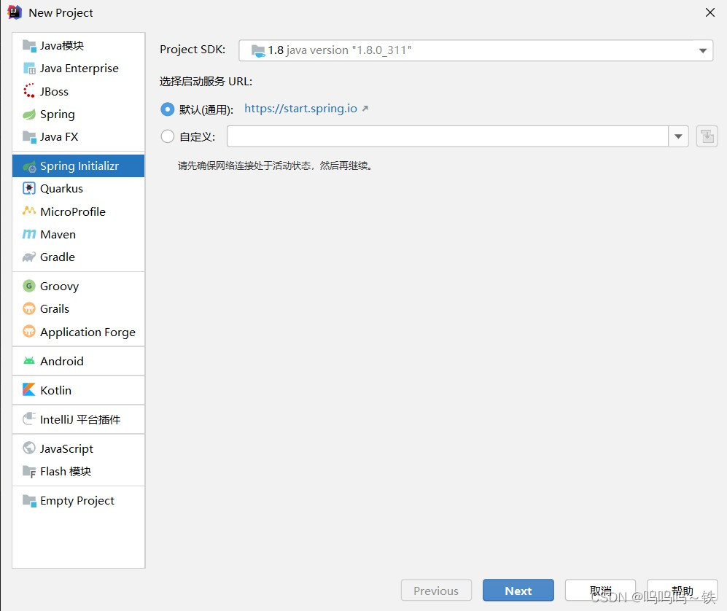
Task: Select the 默认(通用) radio button
Action: click(x=168, y=109)
